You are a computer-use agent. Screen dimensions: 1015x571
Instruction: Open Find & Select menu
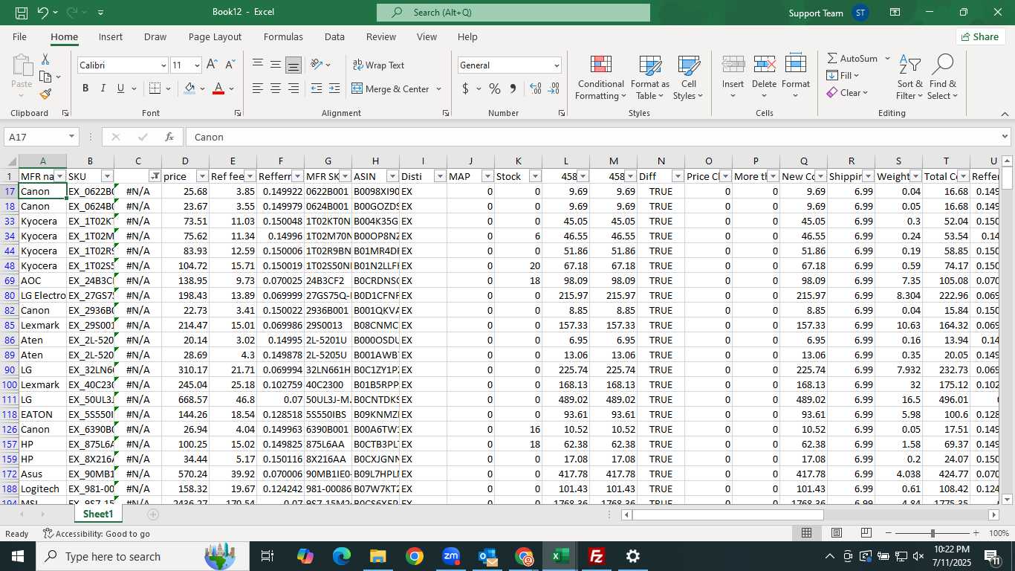943,77
